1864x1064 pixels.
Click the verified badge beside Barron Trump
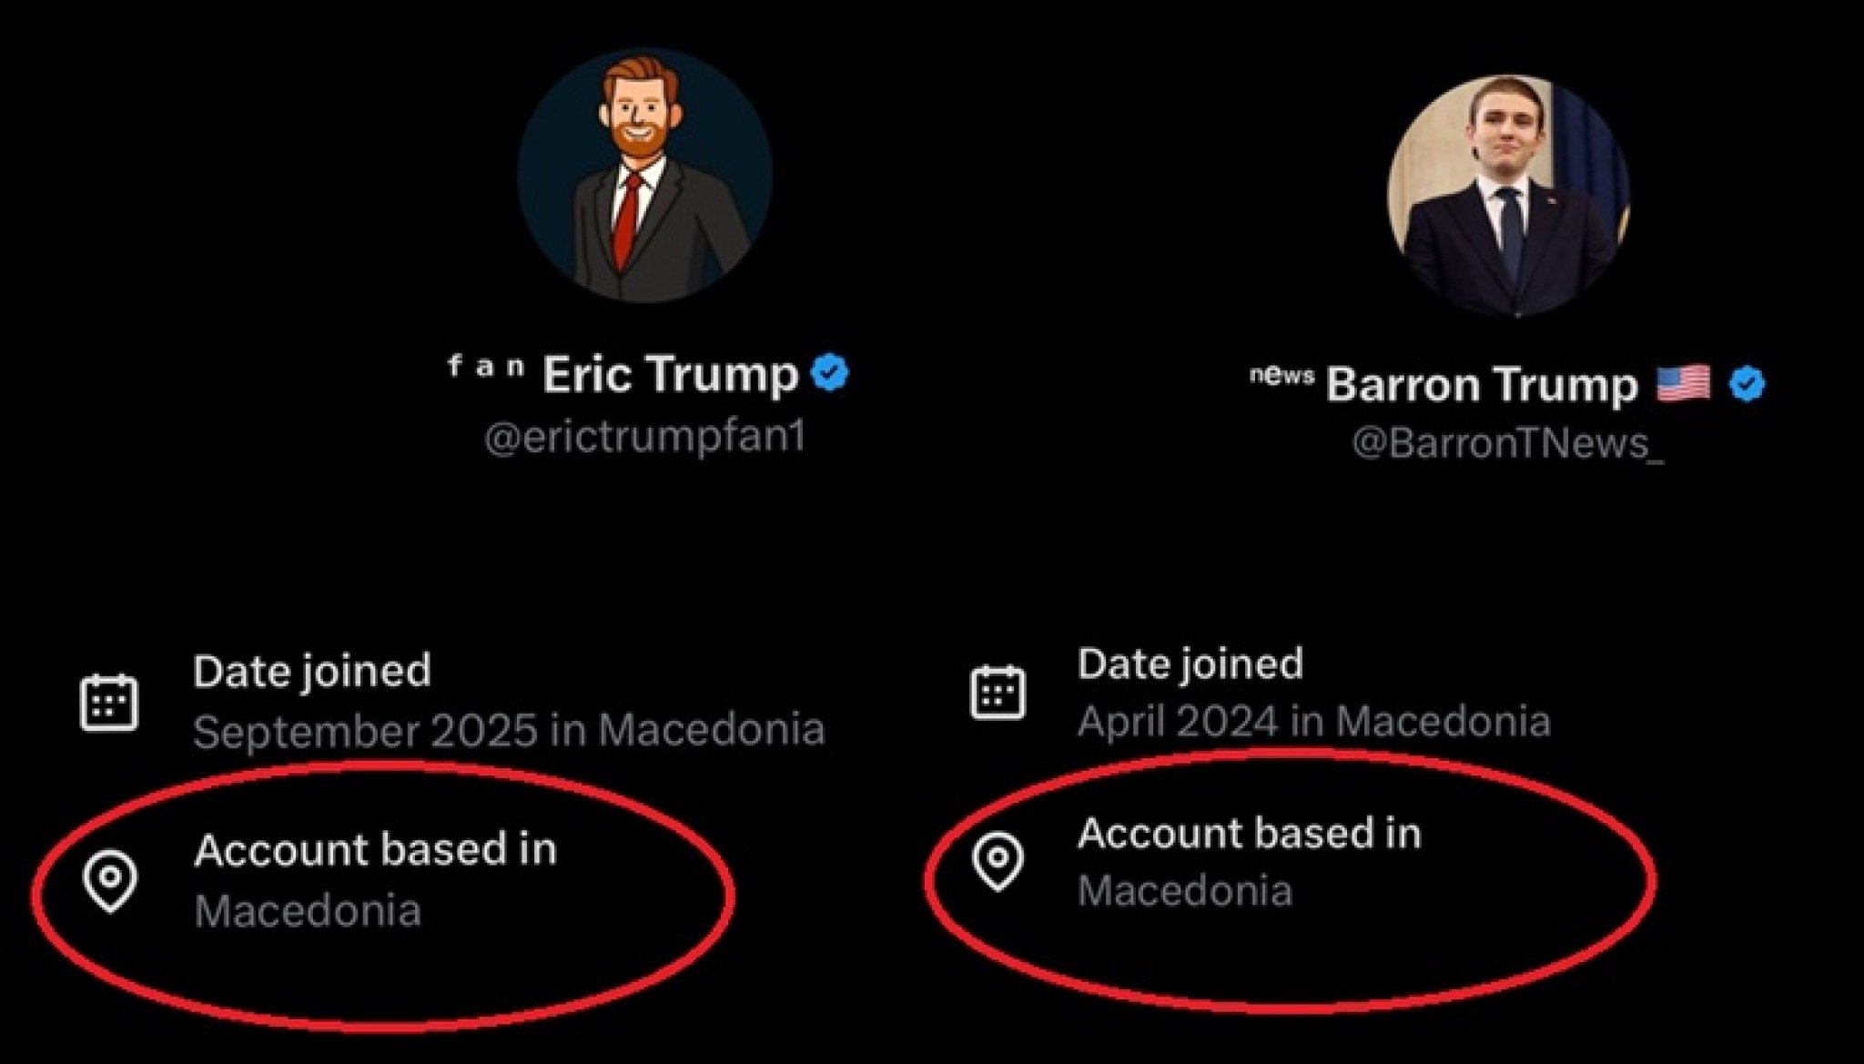(1747, 384)
